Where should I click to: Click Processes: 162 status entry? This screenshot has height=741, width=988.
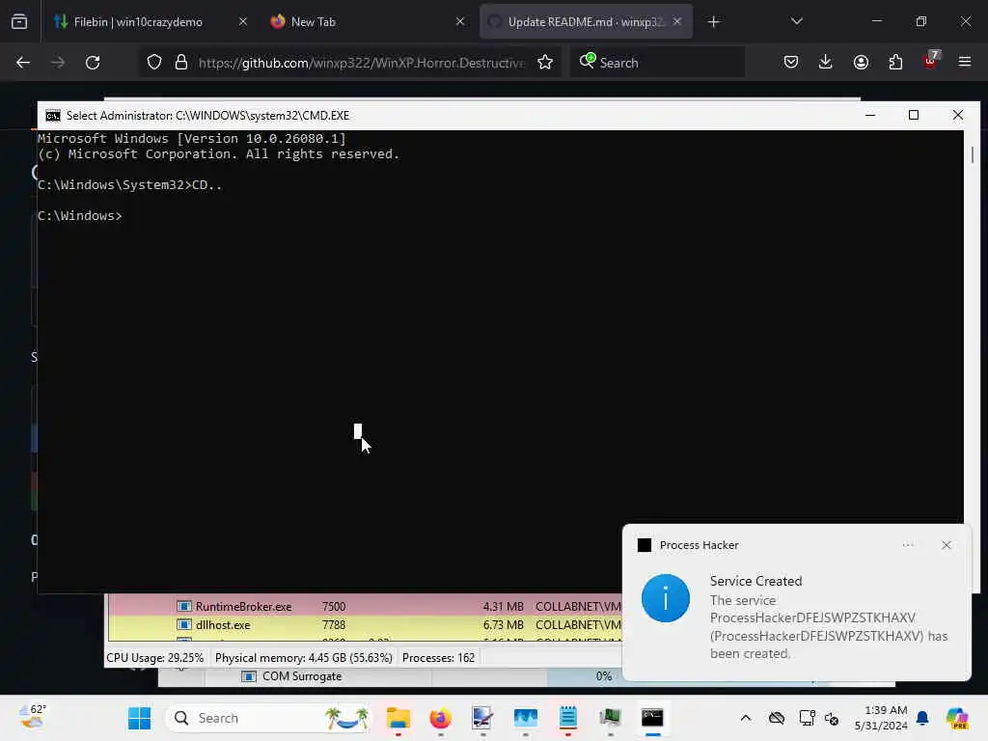click(439, 658)
